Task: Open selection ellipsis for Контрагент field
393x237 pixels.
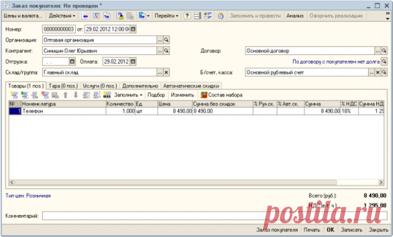Action: coord(160,51)
